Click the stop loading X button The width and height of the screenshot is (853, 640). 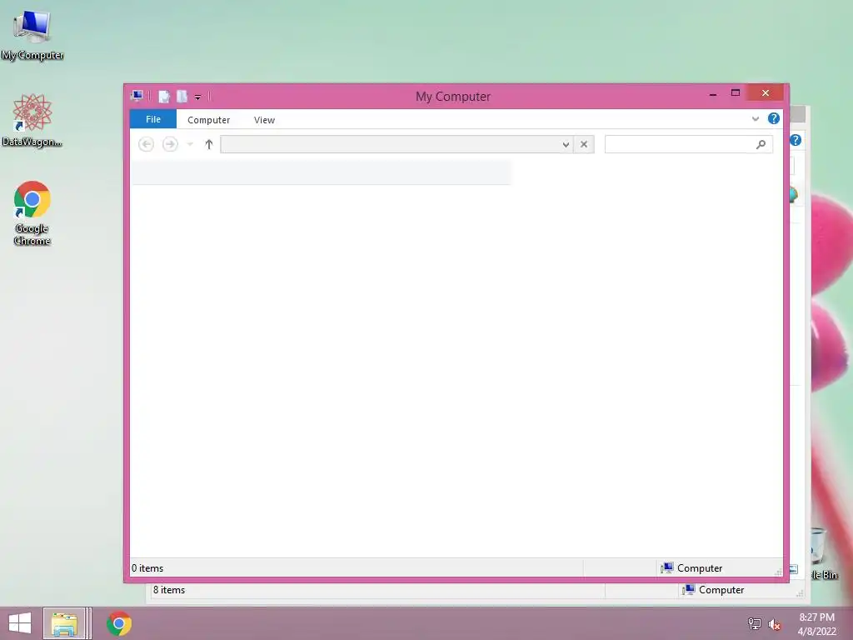(x=584, y=144)
